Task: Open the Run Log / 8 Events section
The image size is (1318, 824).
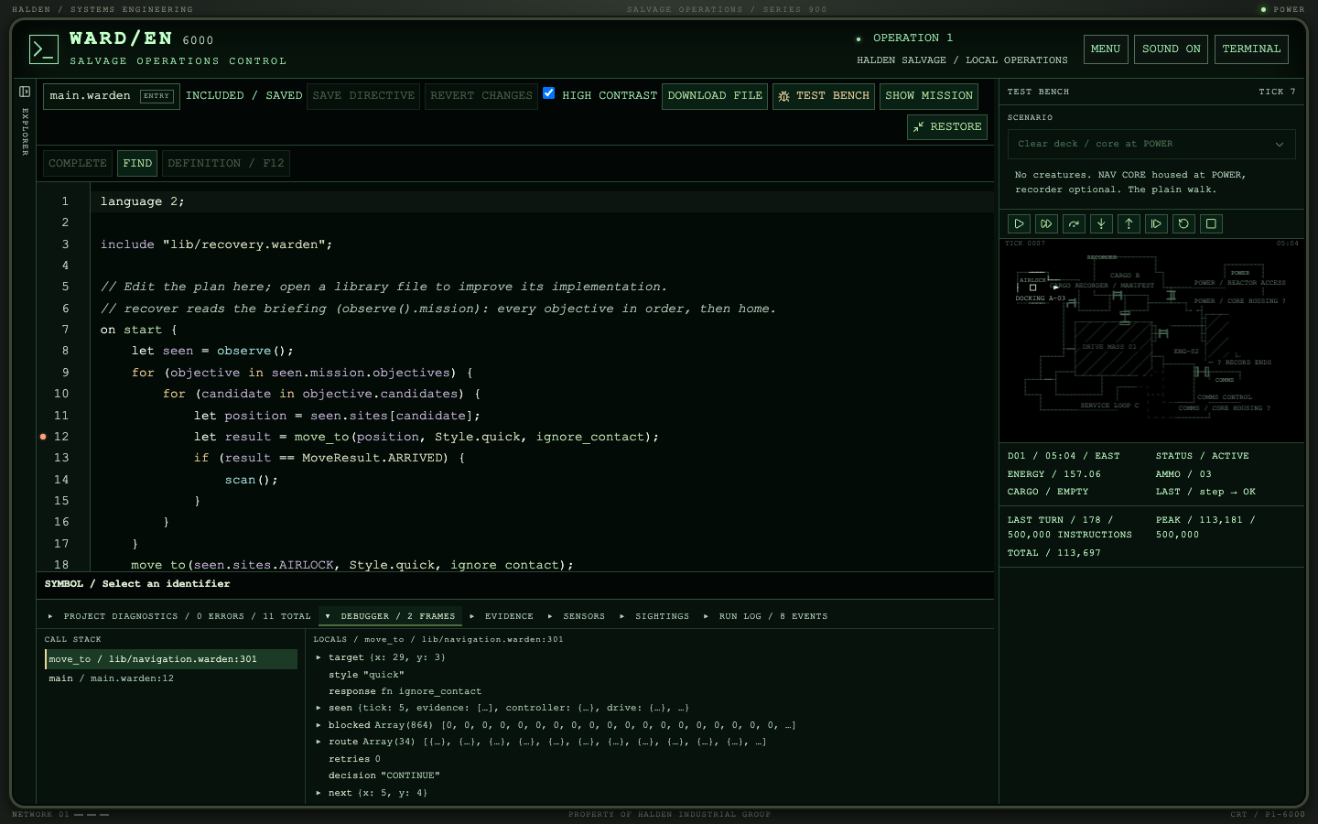Action: 765,616
